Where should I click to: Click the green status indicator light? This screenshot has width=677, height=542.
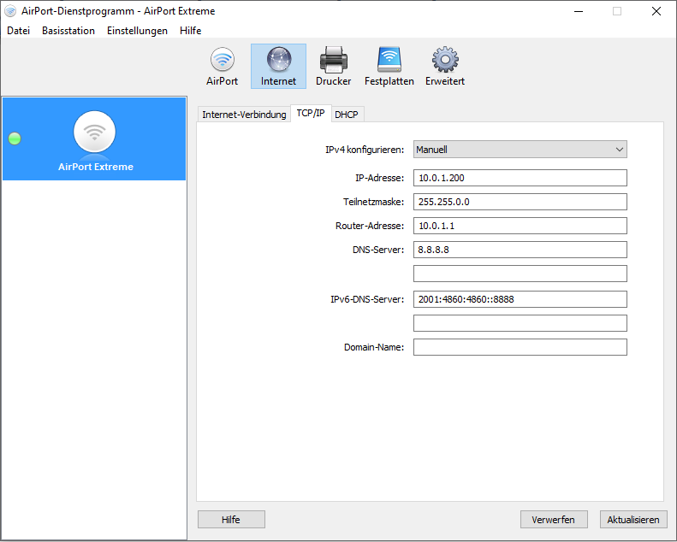pos(15,138)
